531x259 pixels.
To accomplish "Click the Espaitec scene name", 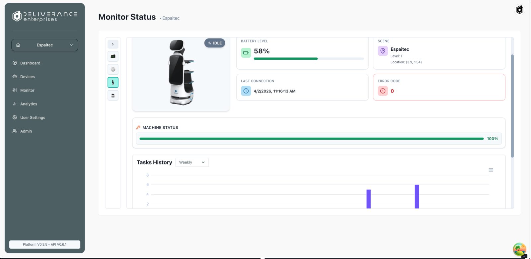I will pyautogui.click(x=400, y=49).
